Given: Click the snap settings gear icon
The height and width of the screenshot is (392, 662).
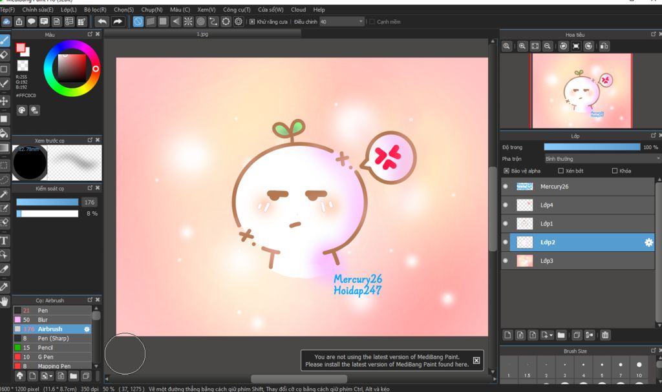Looking at the screenshot, I should pyautogui.click(x=239, y=21).
